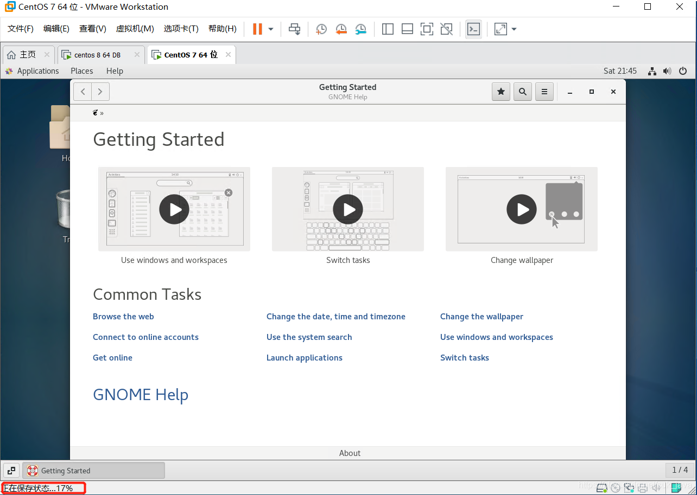Click the GNOME Help heading link
697x495 pixels.
(141, 395)
